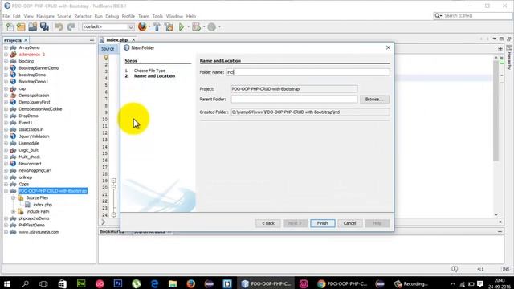Click the Undo arrow icon

coord(59,26)
